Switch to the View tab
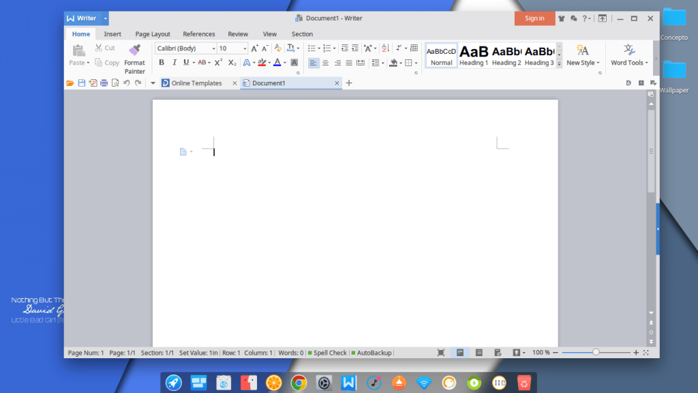 (x=270, y=34)
